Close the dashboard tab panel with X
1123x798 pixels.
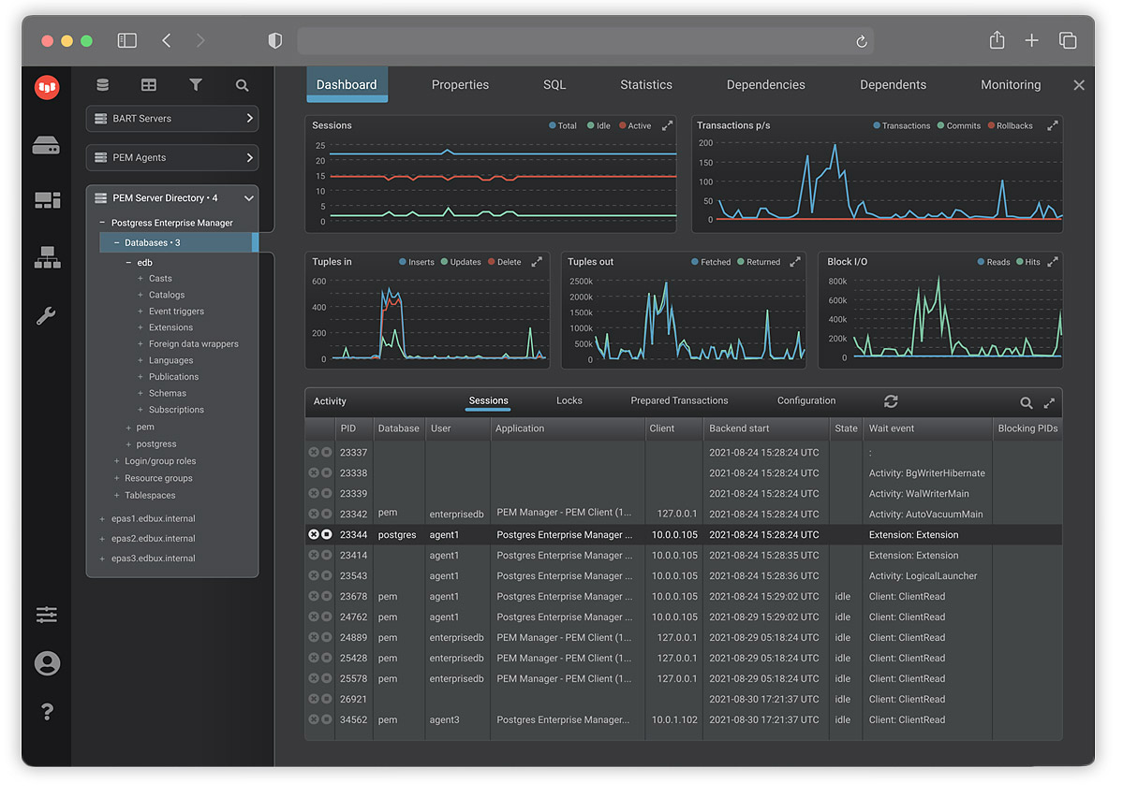(x=1079, y=85)
